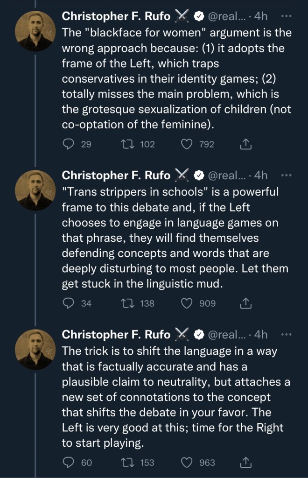Share the first tweet about identity games
Screen dimensions: 308x478
click(x=245, y=144)
